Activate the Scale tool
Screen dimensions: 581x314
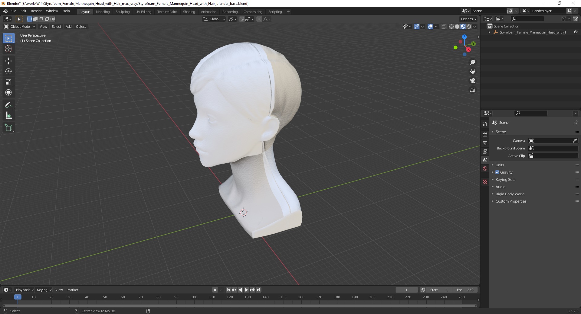tap(8, 82)
